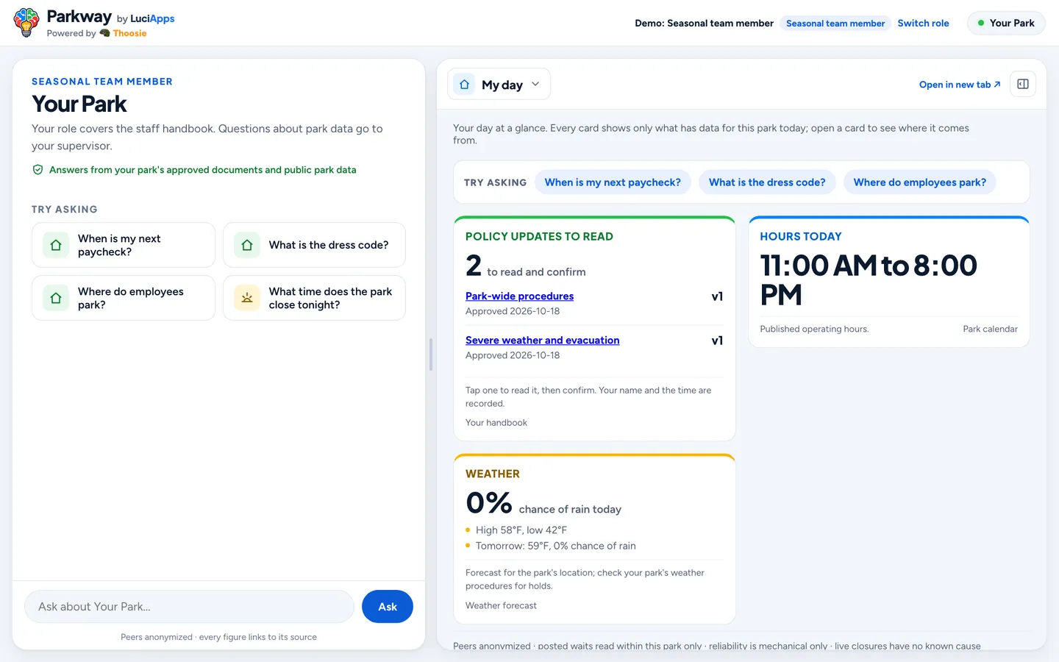Open Your Park status button
Image resolution: width=1059 pixels, height=662 pixels.
tap(1006, 23)
